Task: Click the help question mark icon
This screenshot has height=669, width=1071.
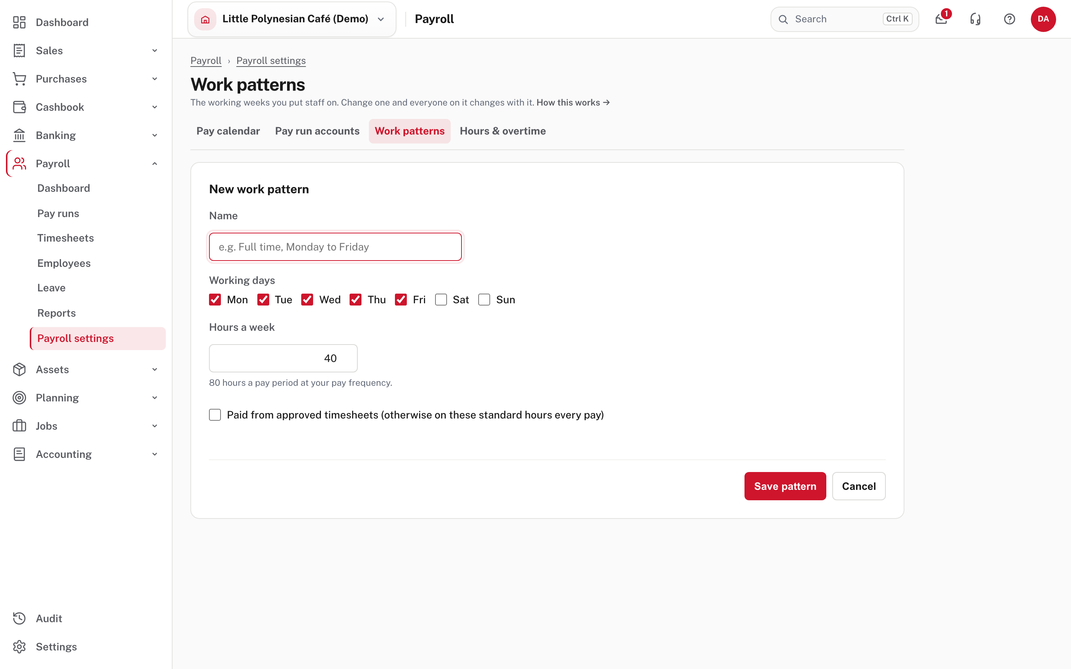Action: point(1010,19)
